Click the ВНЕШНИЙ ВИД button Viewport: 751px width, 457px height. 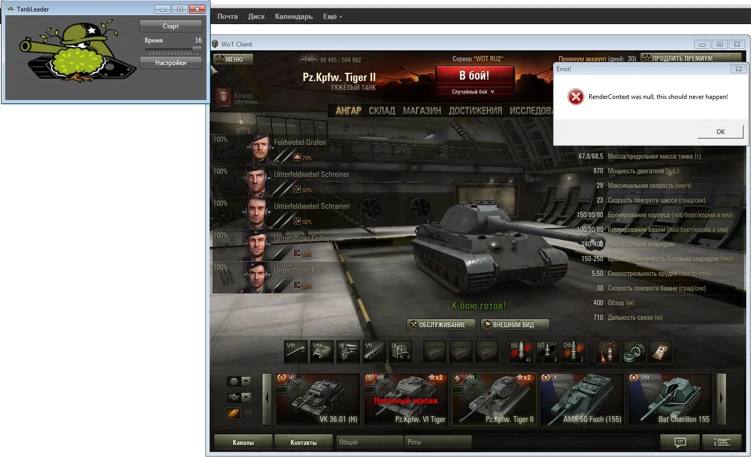[x=515, y=325]
